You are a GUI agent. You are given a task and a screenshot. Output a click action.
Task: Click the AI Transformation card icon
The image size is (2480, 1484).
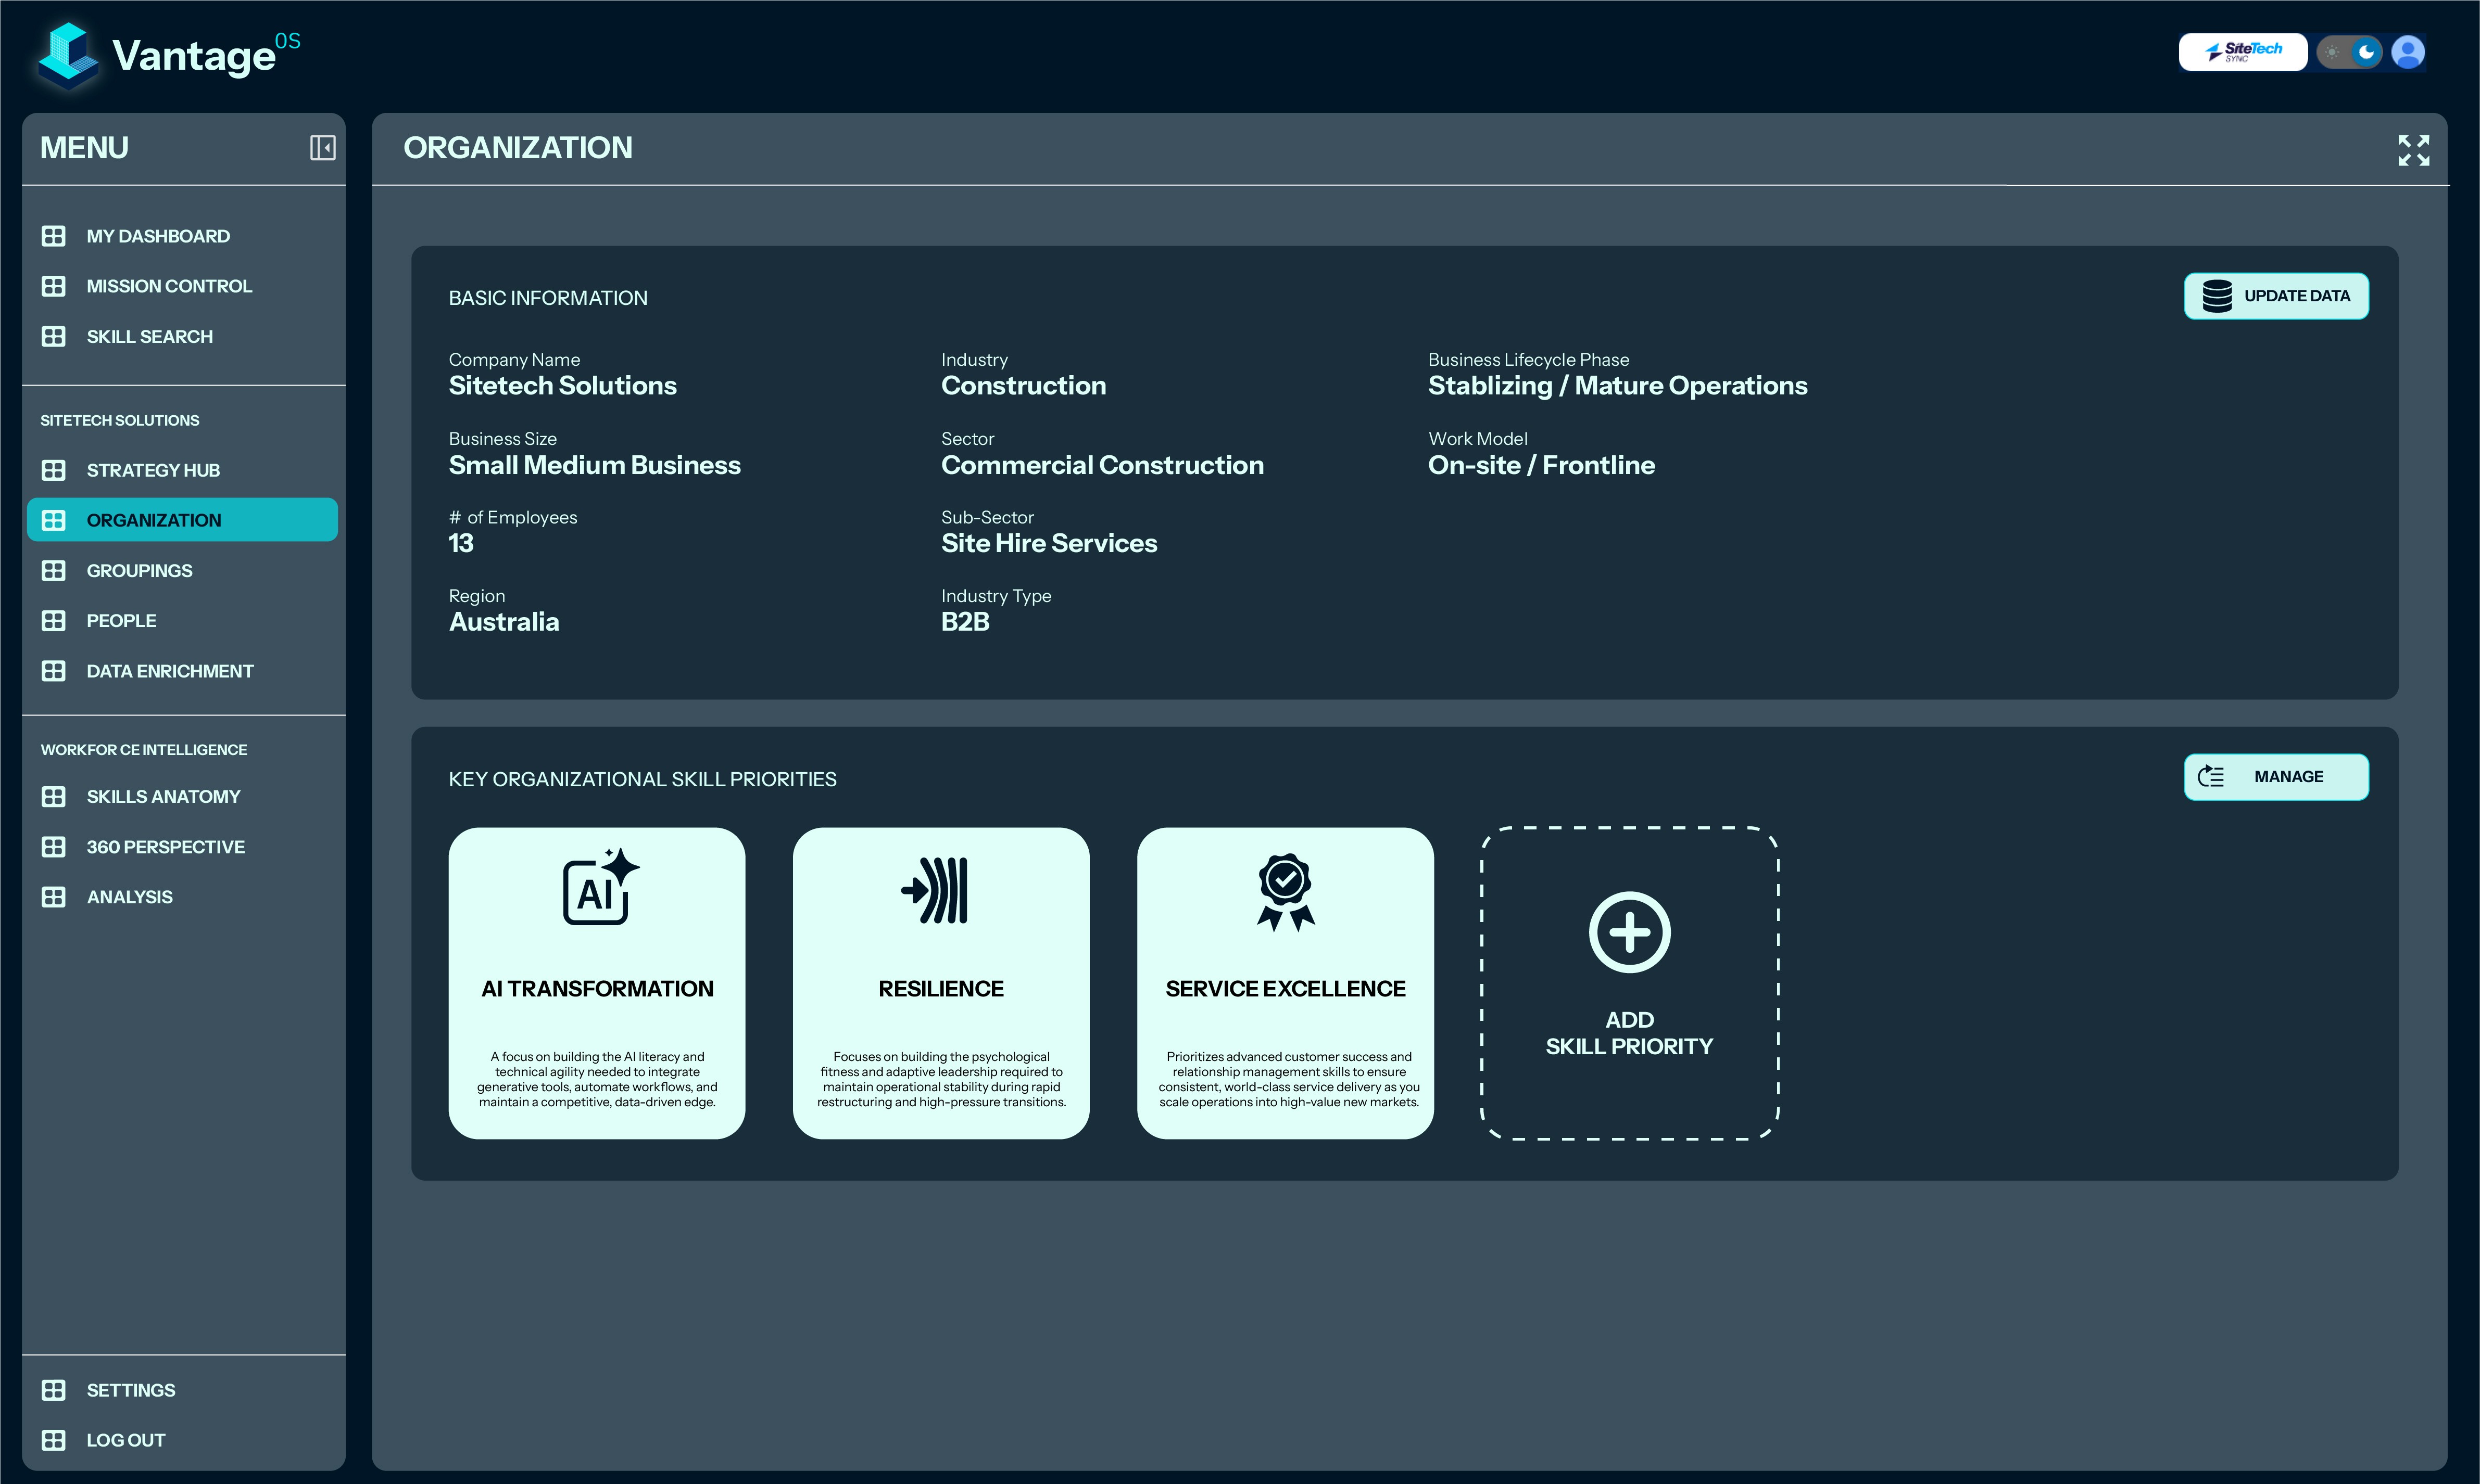click(x=599, y=888)
